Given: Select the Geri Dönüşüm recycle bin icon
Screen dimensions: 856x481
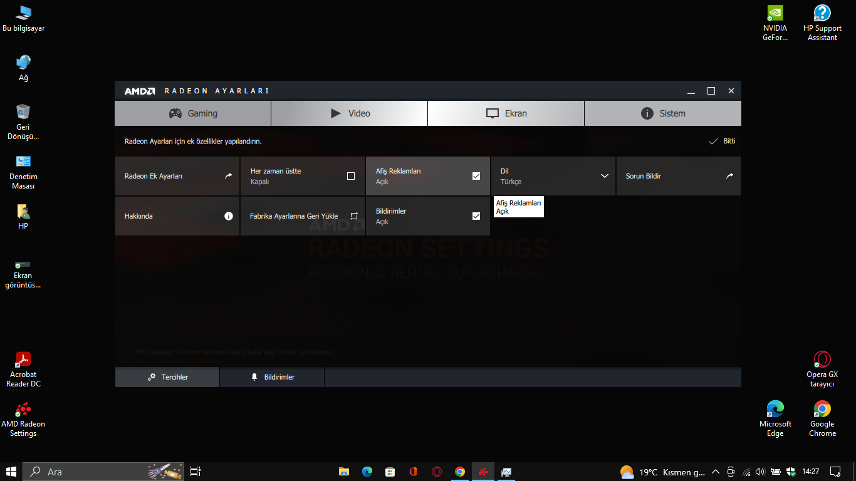Looking at the screenshot, I should 23,122.
